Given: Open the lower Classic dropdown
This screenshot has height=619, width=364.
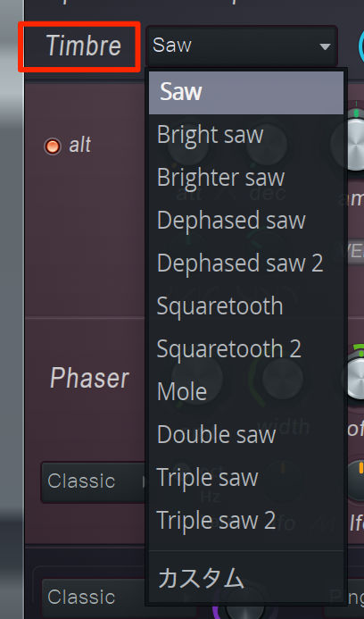Looking at the screenshot, I should (x=93, y=597).
